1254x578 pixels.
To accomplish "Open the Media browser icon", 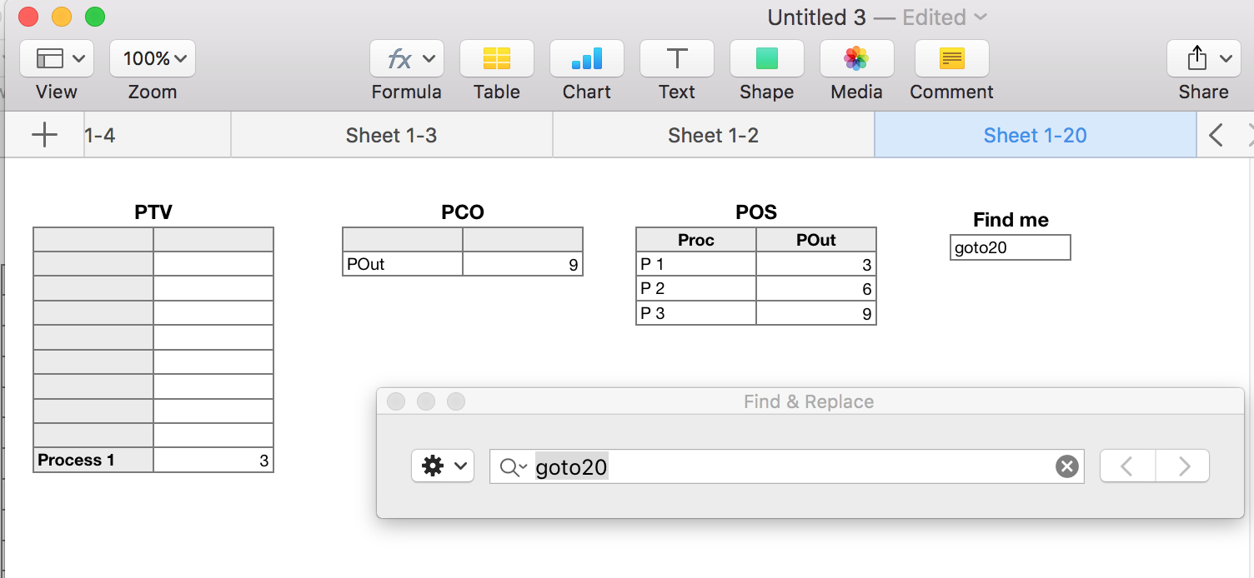I will coord(856,59).
